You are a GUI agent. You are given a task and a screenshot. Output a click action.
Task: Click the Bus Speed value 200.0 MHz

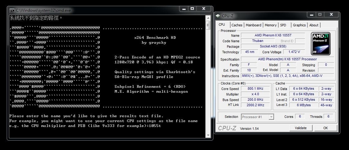click(x=255, y=100)
